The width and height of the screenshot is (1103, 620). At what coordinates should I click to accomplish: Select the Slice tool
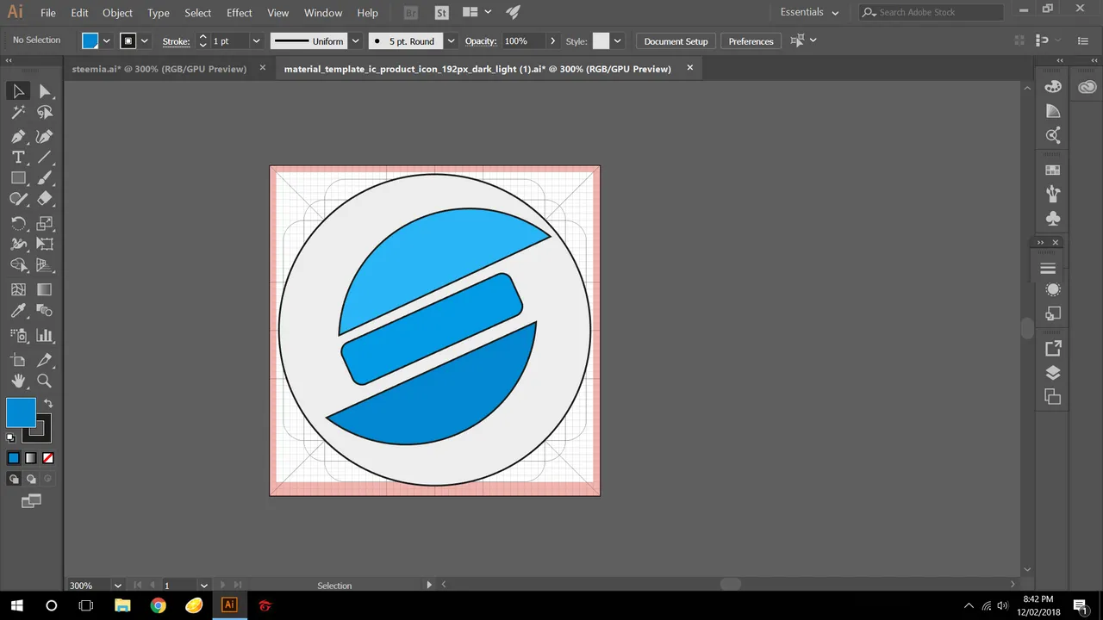coord(45,359)
